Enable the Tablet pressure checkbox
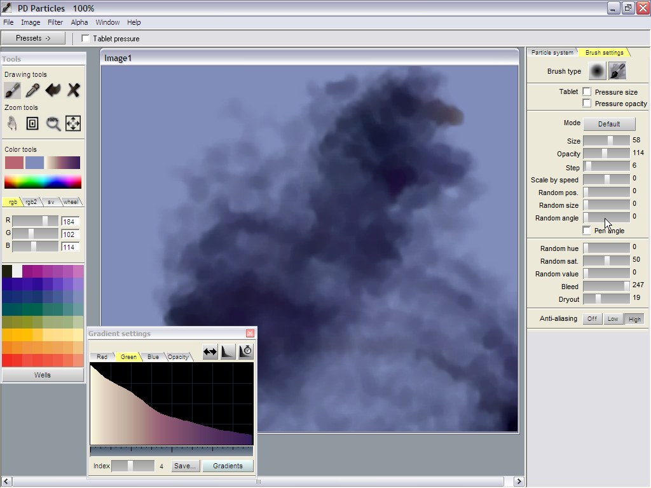 click(86, 39)
